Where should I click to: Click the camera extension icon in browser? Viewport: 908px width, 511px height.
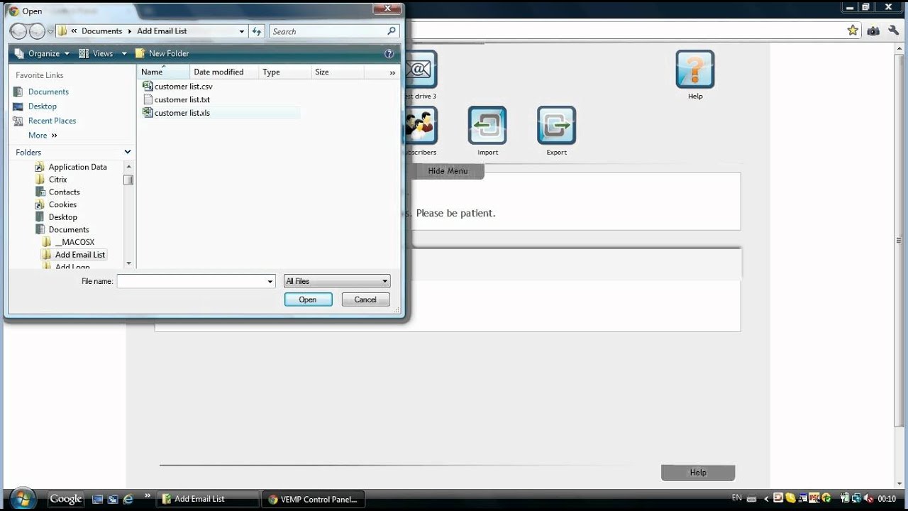[x=873, y=31]
